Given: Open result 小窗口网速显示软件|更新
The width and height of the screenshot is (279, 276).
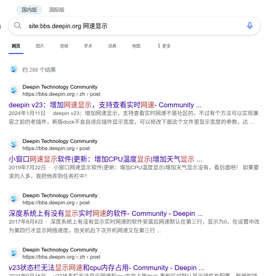Looking at the screenshot, I should point(105,159).
